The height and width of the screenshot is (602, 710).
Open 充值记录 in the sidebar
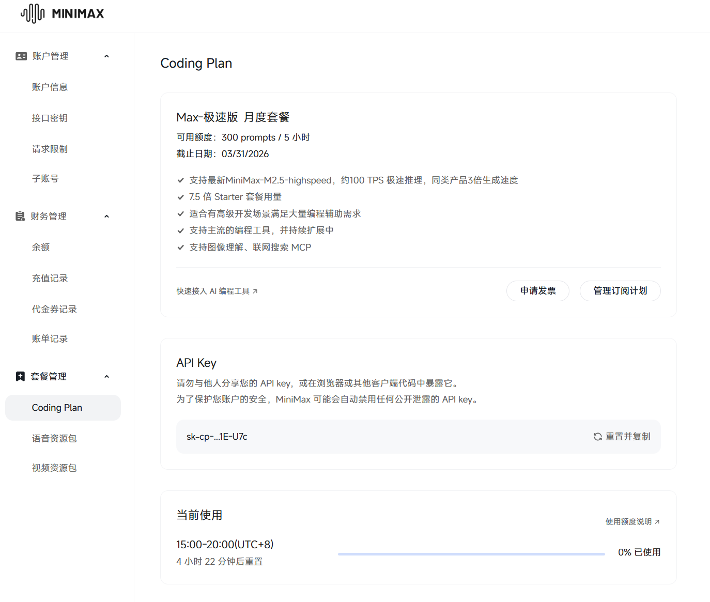pos(50,279)
